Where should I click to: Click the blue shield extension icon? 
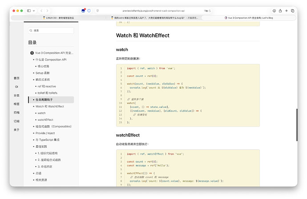tap(89, 11)
